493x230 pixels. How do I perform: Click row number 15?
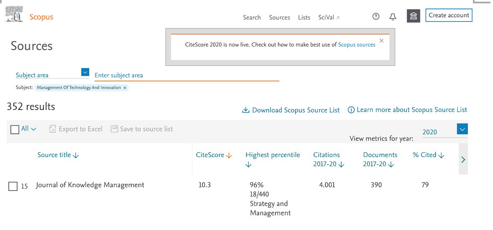tap(24, 187)
